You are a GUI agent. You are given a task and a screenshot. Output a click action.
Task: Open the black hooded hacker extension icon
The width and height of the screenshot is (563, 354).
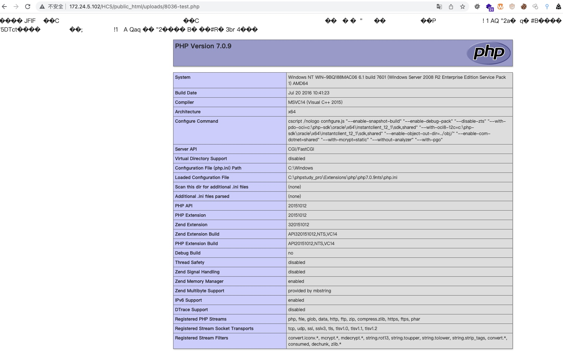(x=559, y=7)
